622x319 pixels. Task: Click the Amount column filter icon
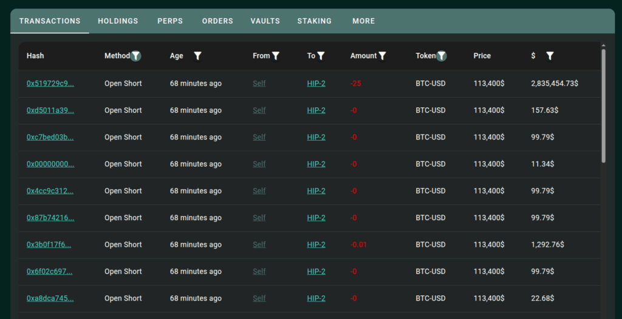[383, 56]
